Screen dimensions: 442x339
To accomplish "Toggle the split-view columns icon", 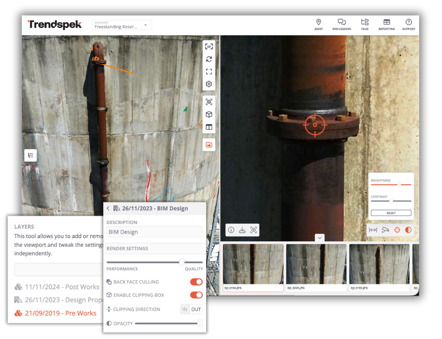I will coord(209,127).
